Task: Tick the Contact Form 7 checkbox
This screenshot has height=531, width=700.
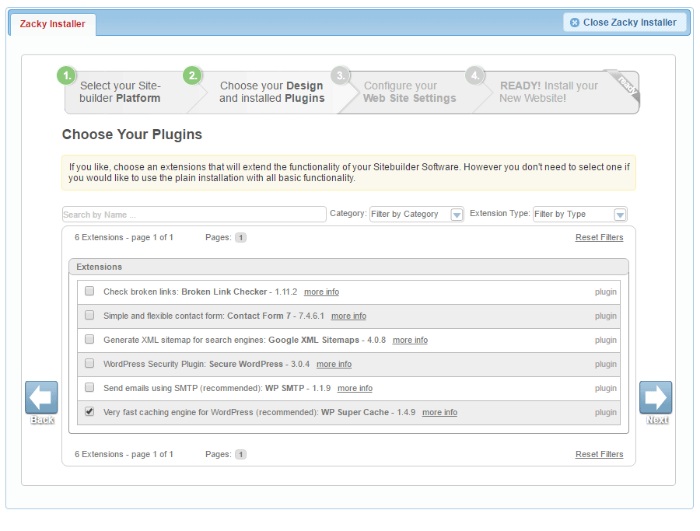Action: point(89,316)
